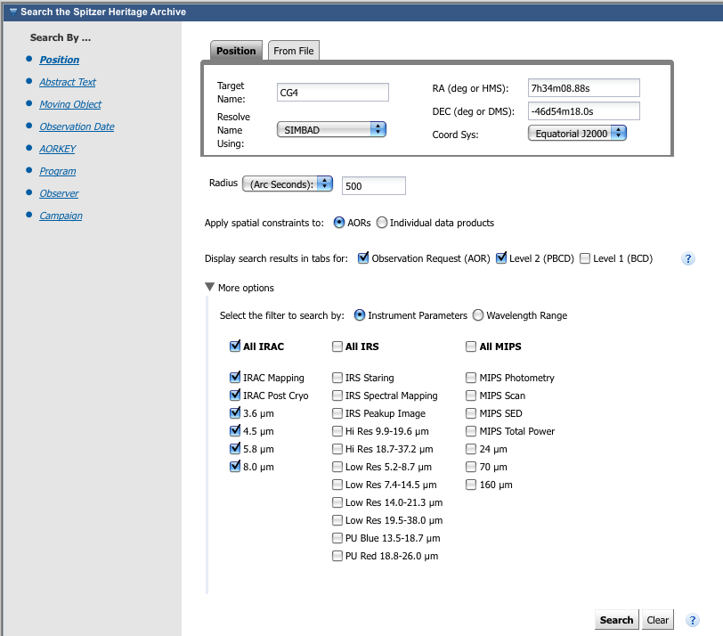
Task: Click the help icon next to Clear button
Action: click(x=693, y=621)
